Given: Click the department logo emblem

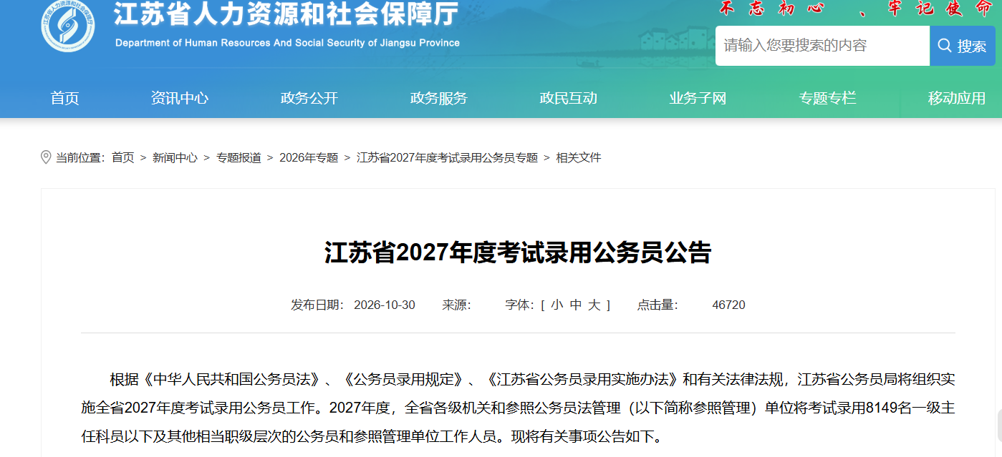Looking at the screenshot, I should pyautogui.click(x=67, y=26).
